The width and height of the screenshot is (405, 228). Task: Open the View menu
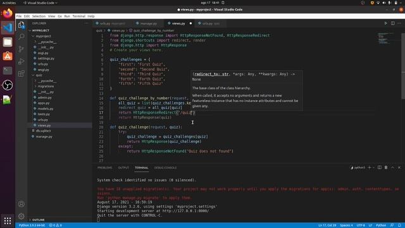(51, 16)
